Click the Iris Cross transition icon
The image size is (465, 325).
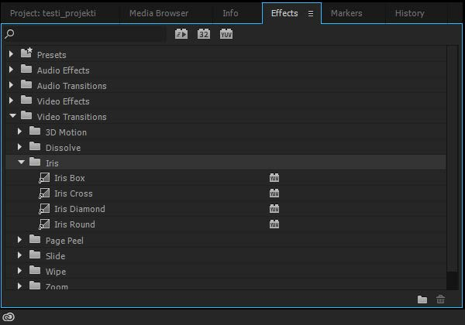44,193
